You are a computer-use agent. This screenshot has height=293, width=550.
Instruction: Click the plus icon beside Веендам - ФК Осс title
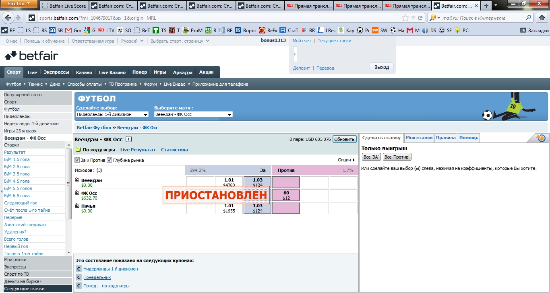[x=129, y=139]
